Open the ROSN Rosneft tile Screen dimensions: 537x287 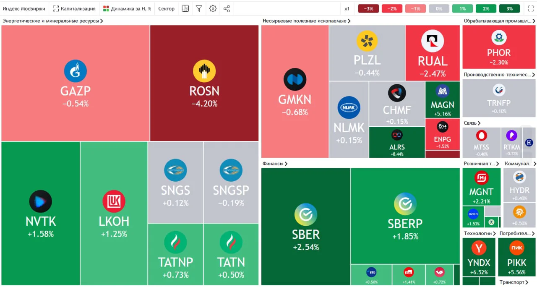click(x=204, y=83)
